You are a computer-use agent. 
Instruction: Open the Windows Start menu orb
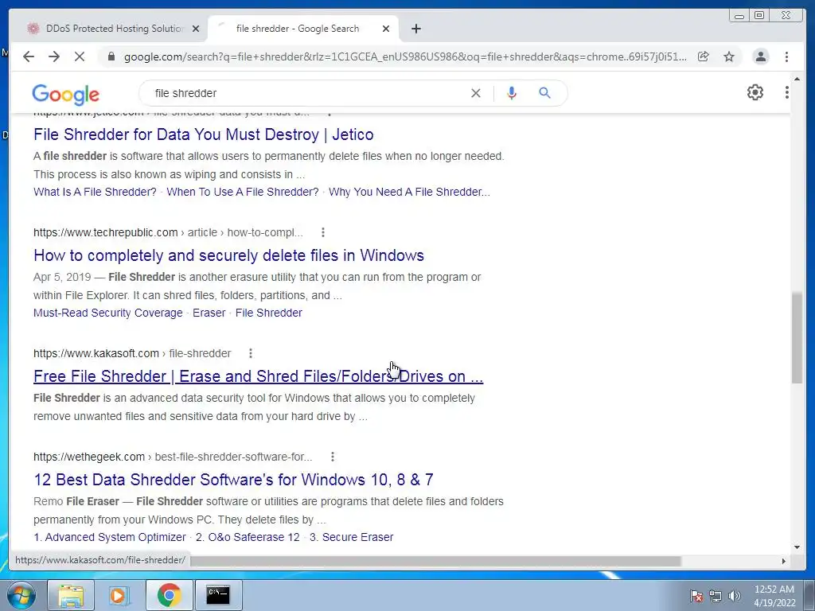21,595
